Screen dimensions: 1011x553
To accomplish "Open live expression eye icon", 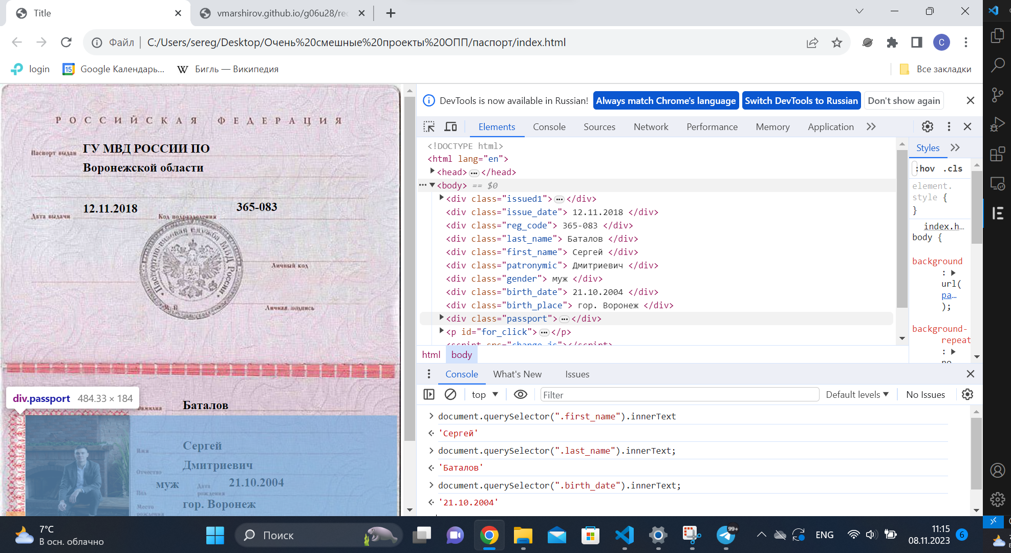I will click(520, 394).
